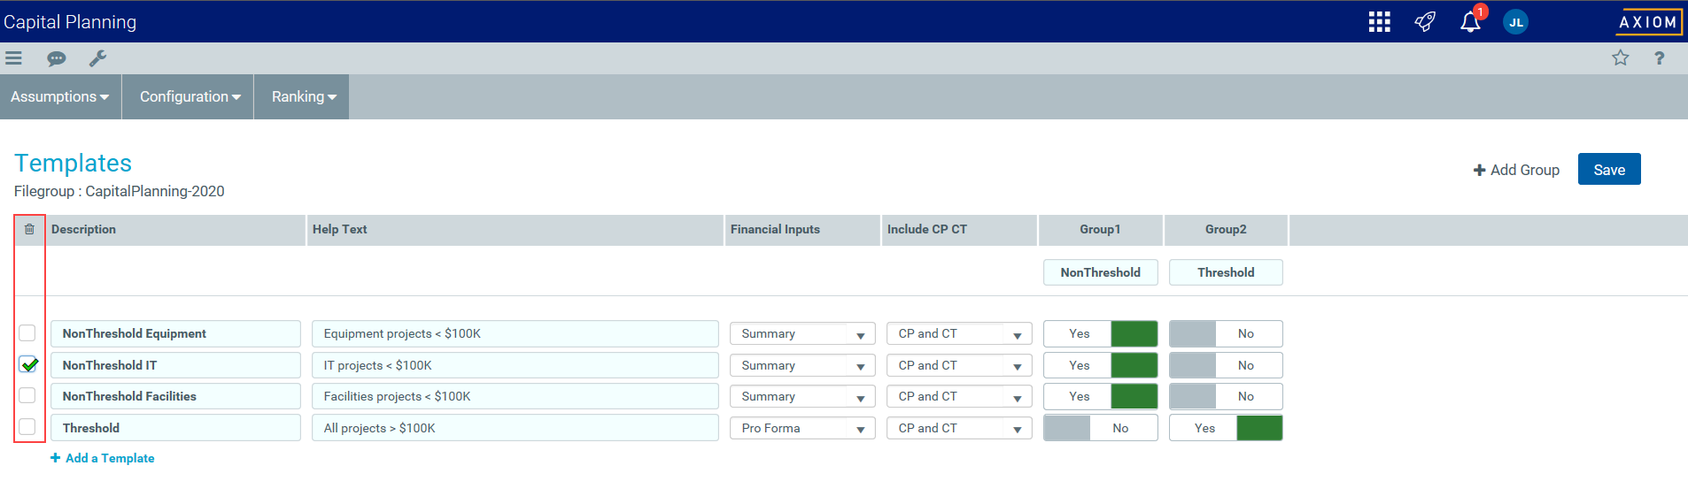Open the hamburger menu icon
Viewport: 1688px width, 481px height.
click(13, 58)
